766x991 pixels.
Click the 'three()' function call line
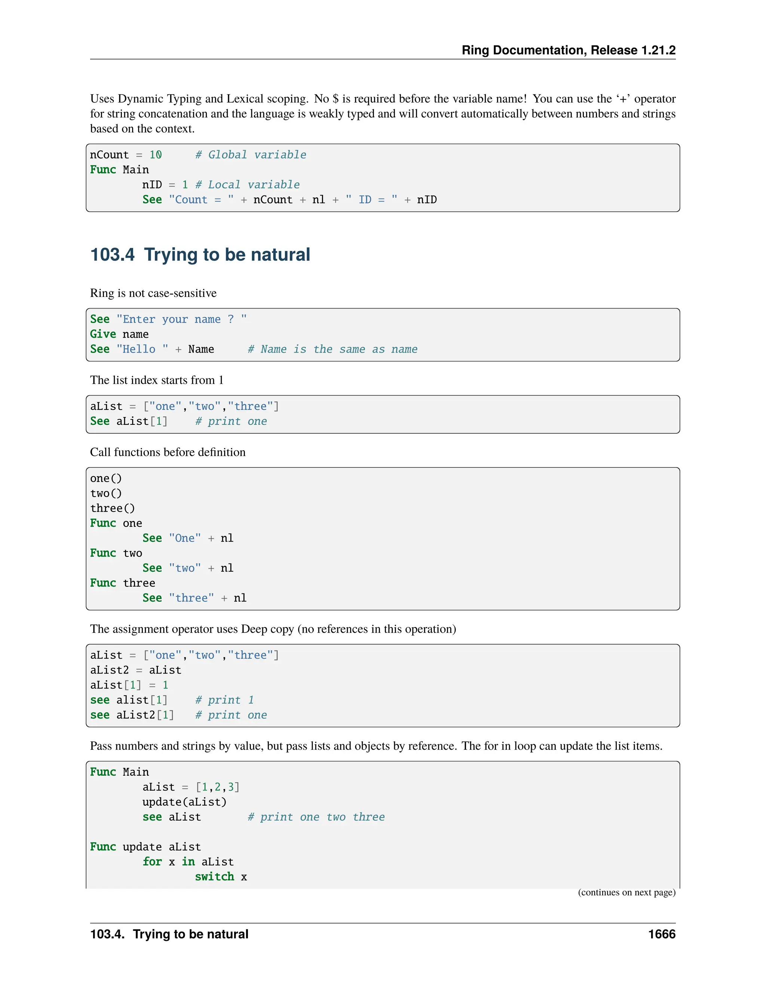tap(112, 508)
